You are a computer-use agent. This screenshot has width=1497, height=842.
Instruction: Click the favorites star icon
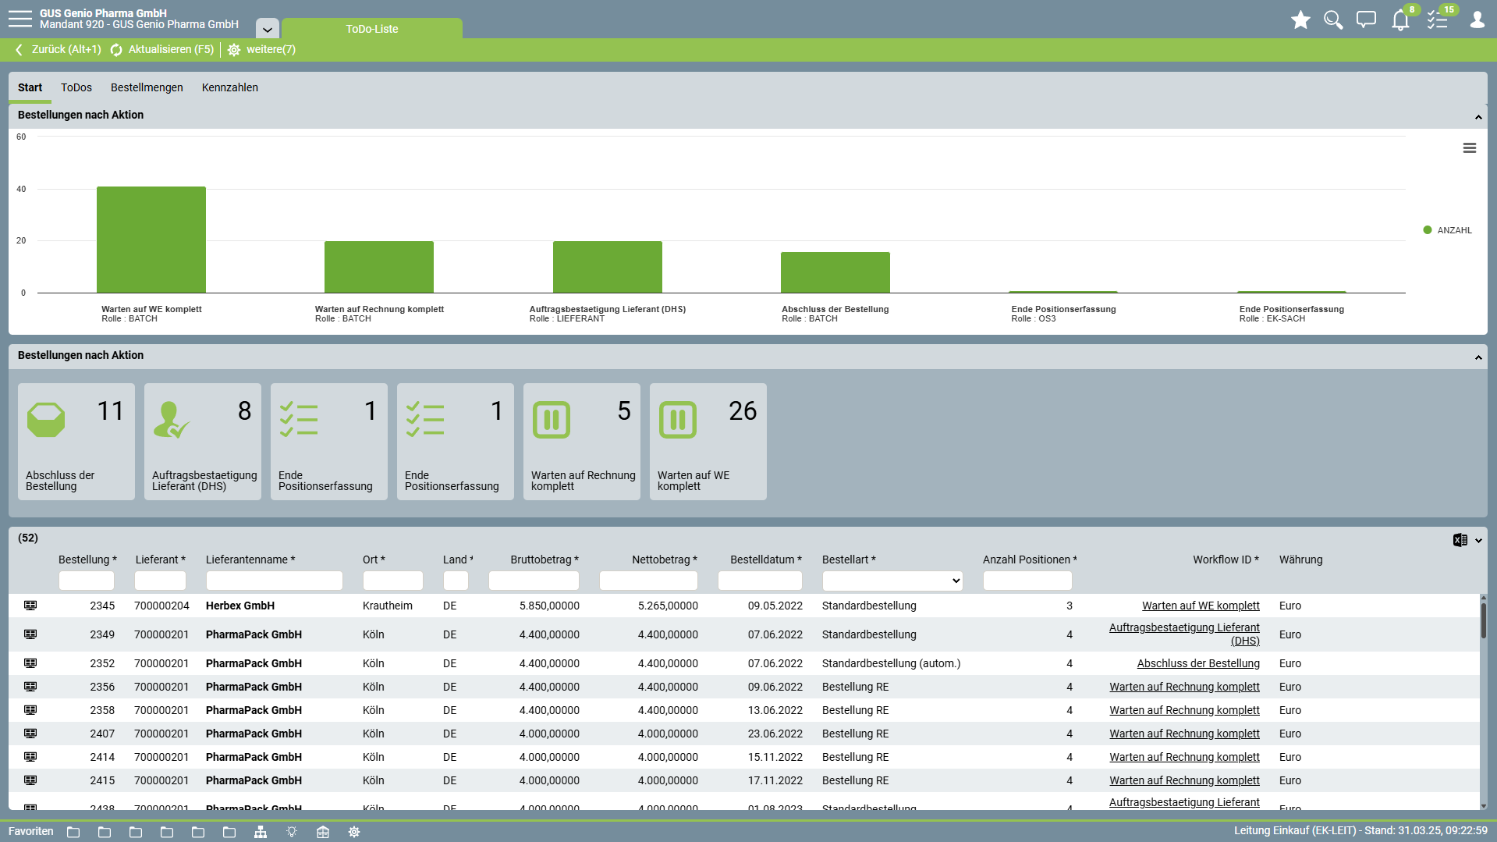[1300, 20]
